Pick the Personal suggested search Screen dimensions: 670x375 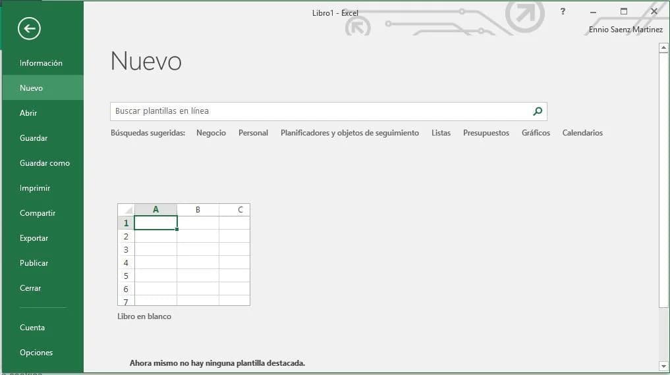pos(253,133)
